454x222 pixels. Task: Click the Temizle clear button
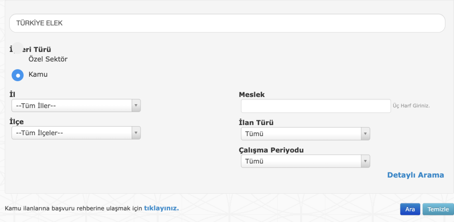point(438,209)
